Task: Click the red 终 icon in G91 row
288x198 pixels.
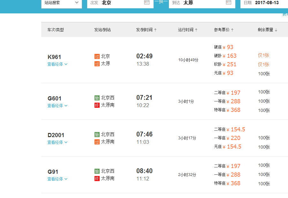Action: 97,179
